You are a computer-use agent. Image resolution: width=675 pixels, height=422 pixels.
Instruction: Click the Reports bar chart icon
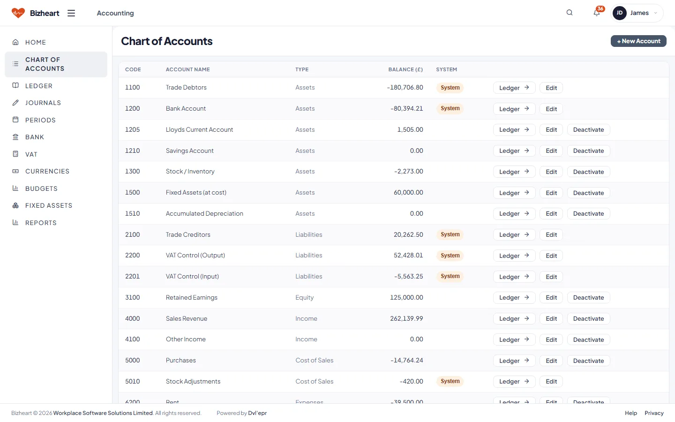point(15,222)
